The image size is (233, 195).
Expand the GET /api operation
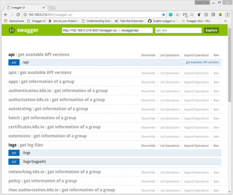(x=115, y=62)
